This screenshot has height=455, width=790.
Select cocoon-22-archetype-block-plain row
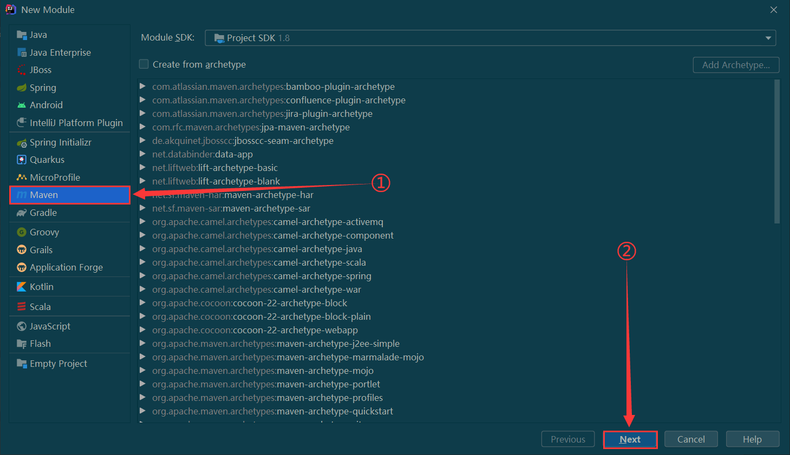pos(456,316)
